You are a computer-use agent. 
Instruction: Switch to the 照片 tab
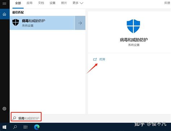point(64,3)
